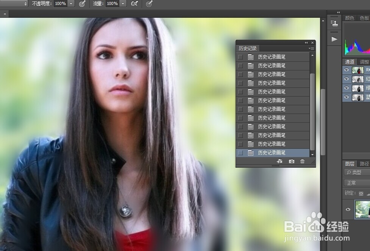Select the 图层 tab
The image size is (370, 251).
pos(350,164)
